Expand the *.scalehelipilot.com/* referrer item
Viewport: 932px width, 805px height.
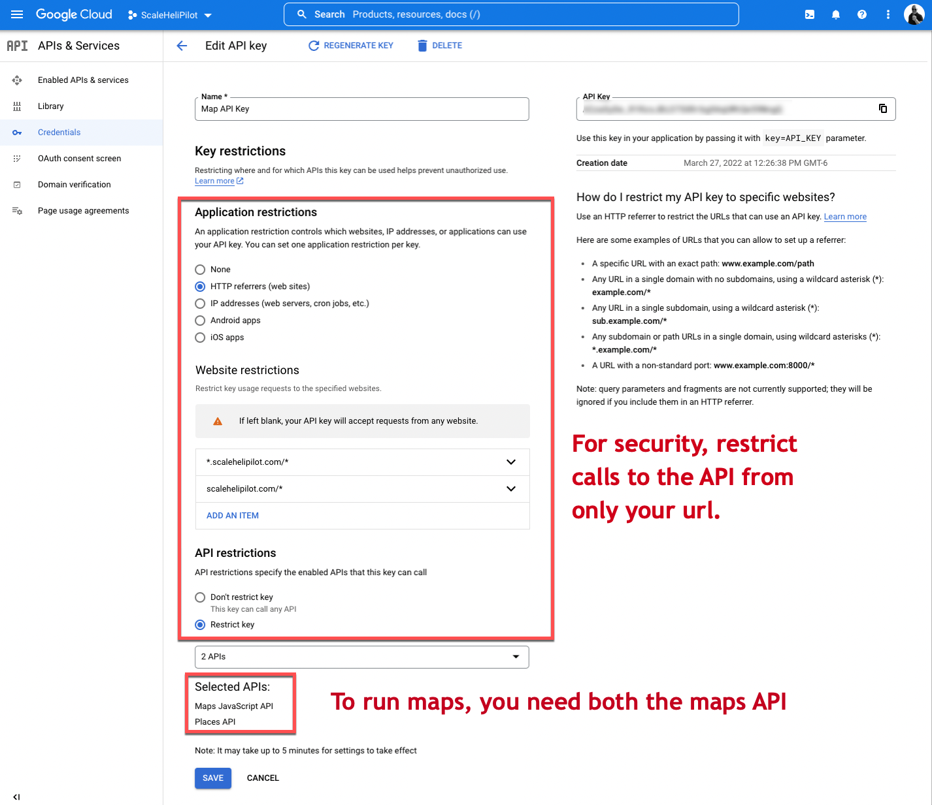click(x=510, y=462)
